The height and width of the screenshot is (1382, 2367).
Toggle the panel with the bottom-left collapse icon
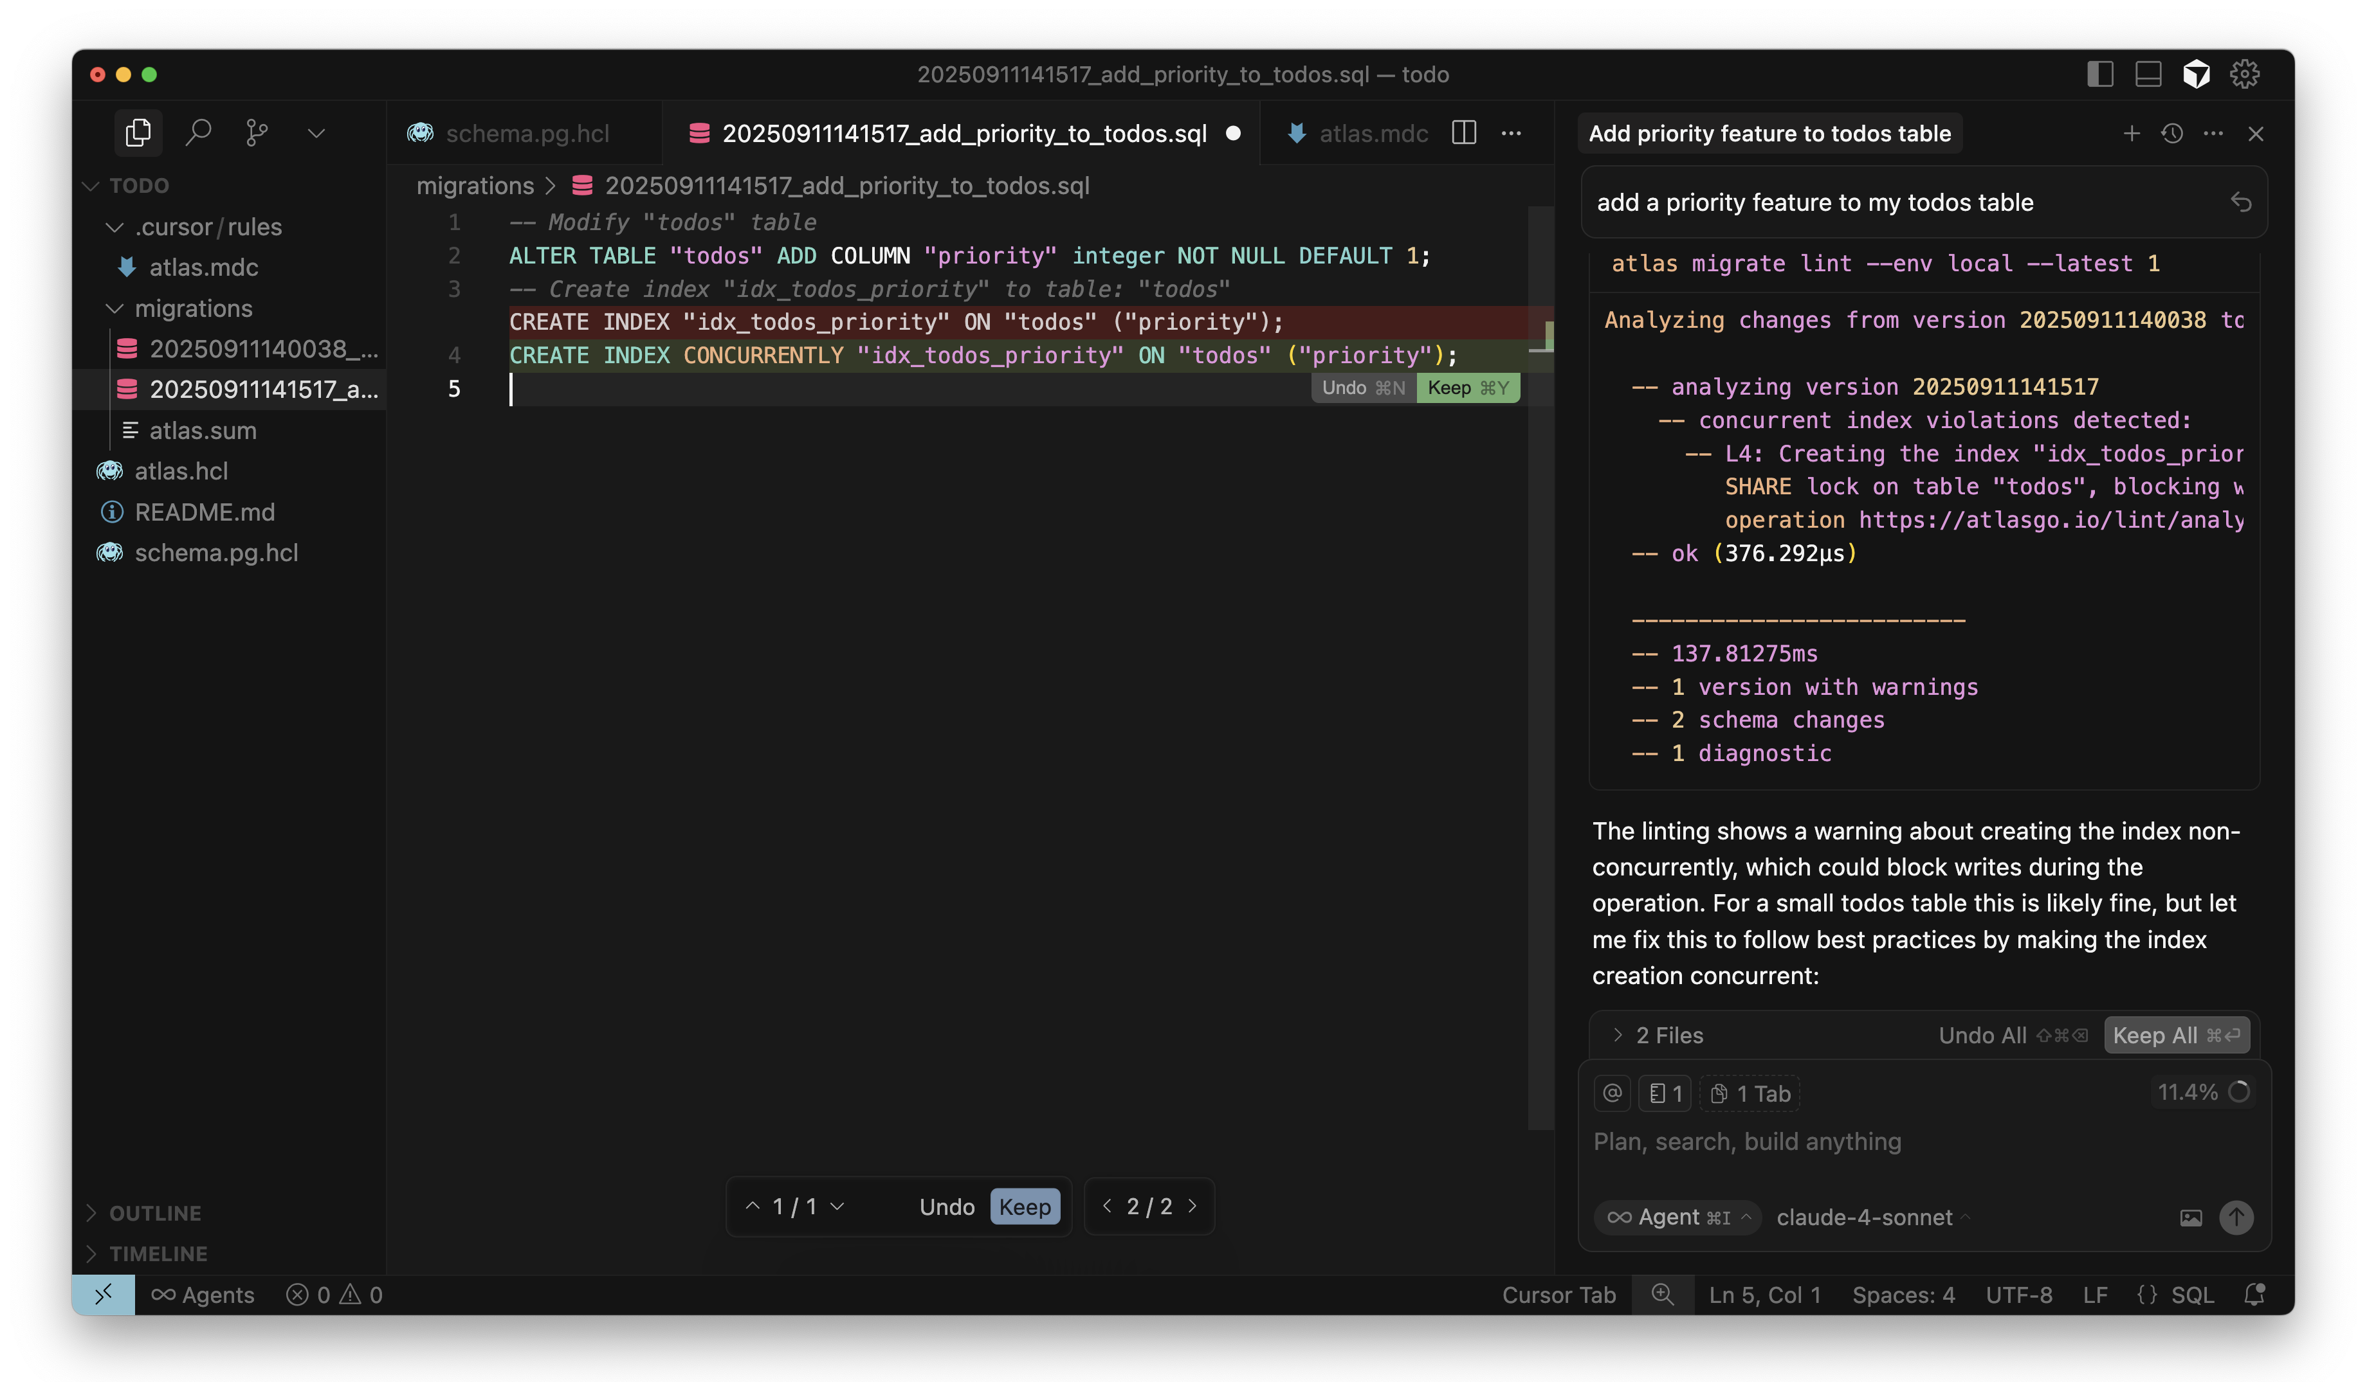[104, 1295]
